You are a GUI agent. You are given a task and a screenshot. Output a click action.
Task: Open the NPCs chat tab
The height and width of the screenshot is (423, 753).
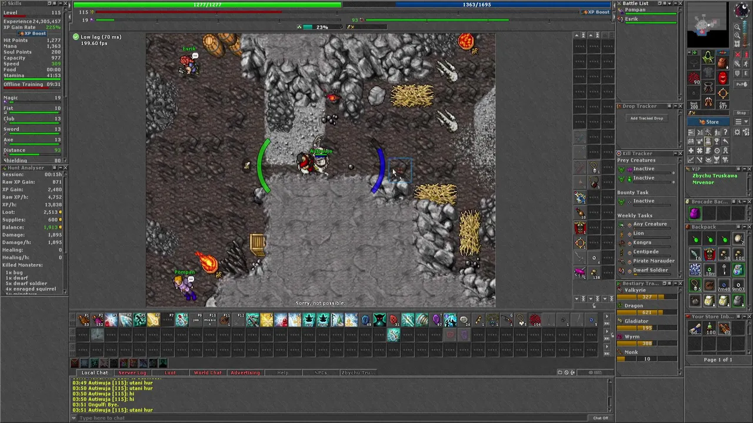point(321,372)
